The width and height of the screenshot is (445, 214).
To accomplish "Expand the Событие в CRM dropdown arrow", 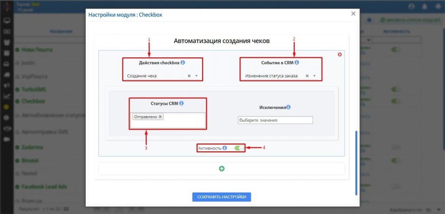I will [x=314, y=76].
